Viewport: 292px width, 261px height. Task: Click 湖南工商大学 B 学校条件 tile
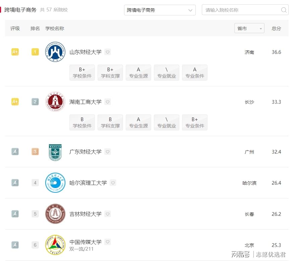[82, 122]
